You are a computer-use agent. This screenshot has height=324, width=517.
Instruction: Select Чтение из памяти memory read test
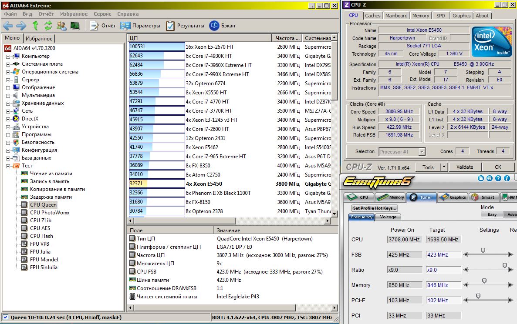51,174
